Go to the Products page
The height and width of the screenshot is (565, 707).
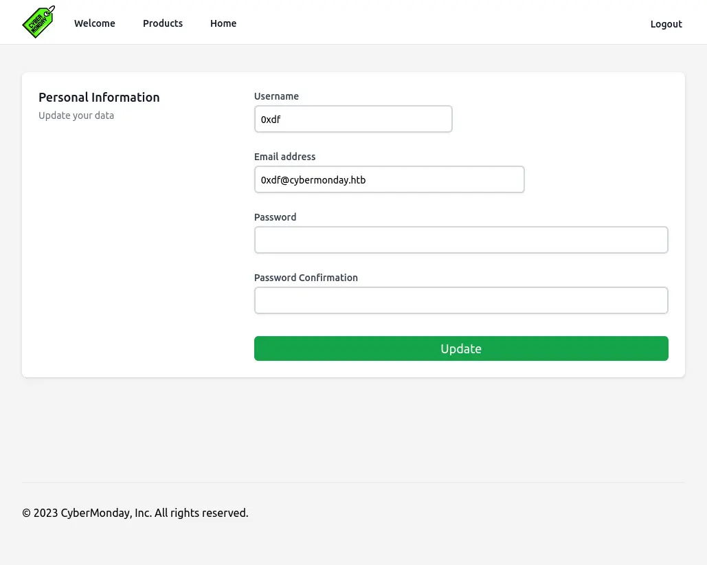pyautogui.click(x=163, y=23)
